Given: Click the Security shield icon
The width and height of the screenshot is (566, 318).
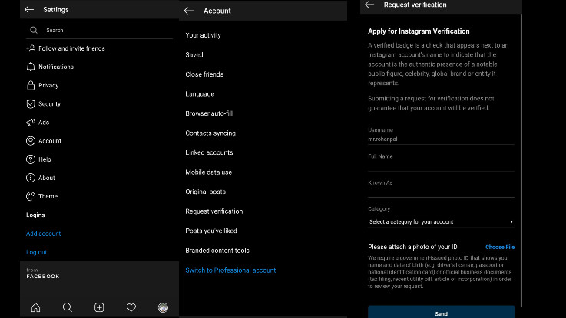Looking at the screenshot, I should coord(31,104).
